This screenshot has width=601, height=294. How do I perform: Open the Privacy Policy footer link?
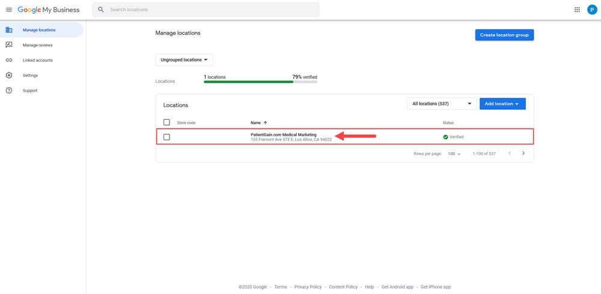[308, 287]
